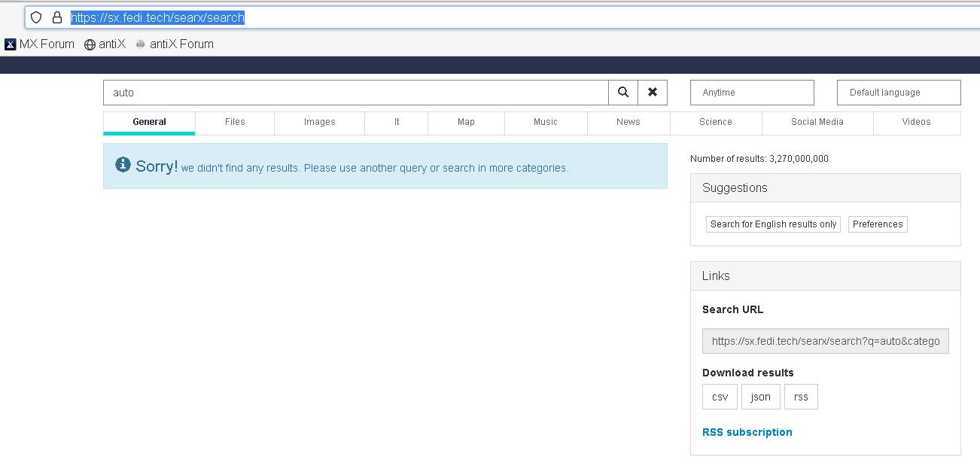
Task: Open the antiX globe bookmark icon
Action: [x=88, y=44]
